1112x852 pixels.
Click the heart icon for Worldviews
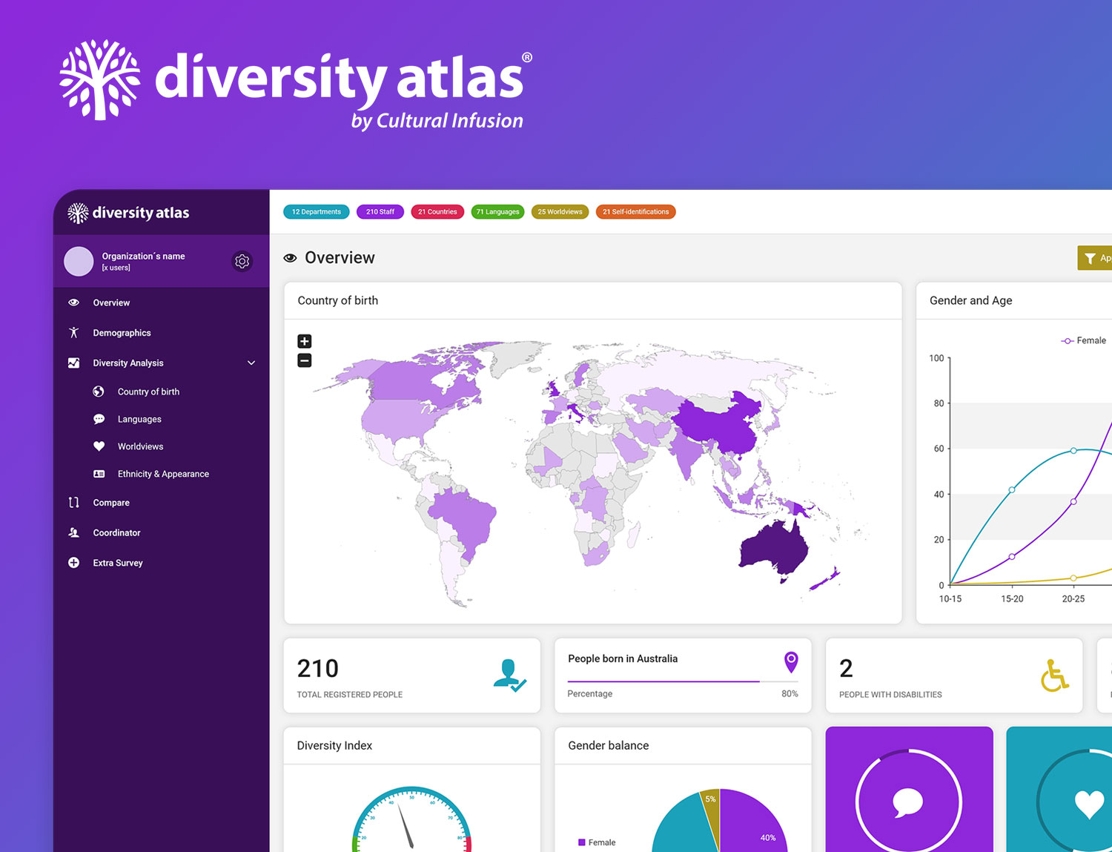click(99, 446)
